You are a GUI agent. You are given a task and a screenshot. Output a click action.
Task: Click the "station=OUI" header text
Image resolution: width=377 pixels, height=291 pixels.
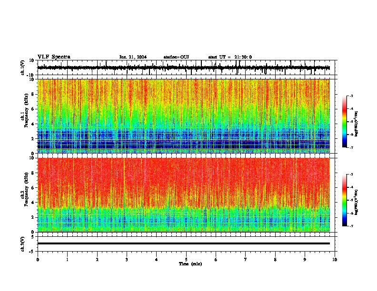pyautogui.click(x=176, y=57)
